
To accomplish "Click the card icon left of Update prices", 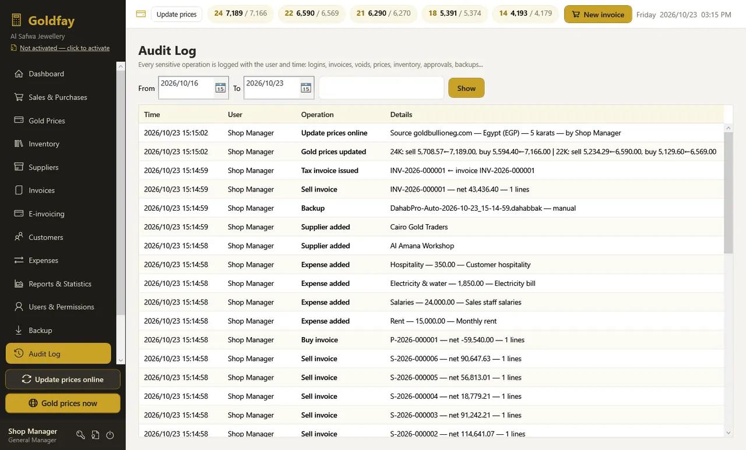I will click(x=140, y=14).
